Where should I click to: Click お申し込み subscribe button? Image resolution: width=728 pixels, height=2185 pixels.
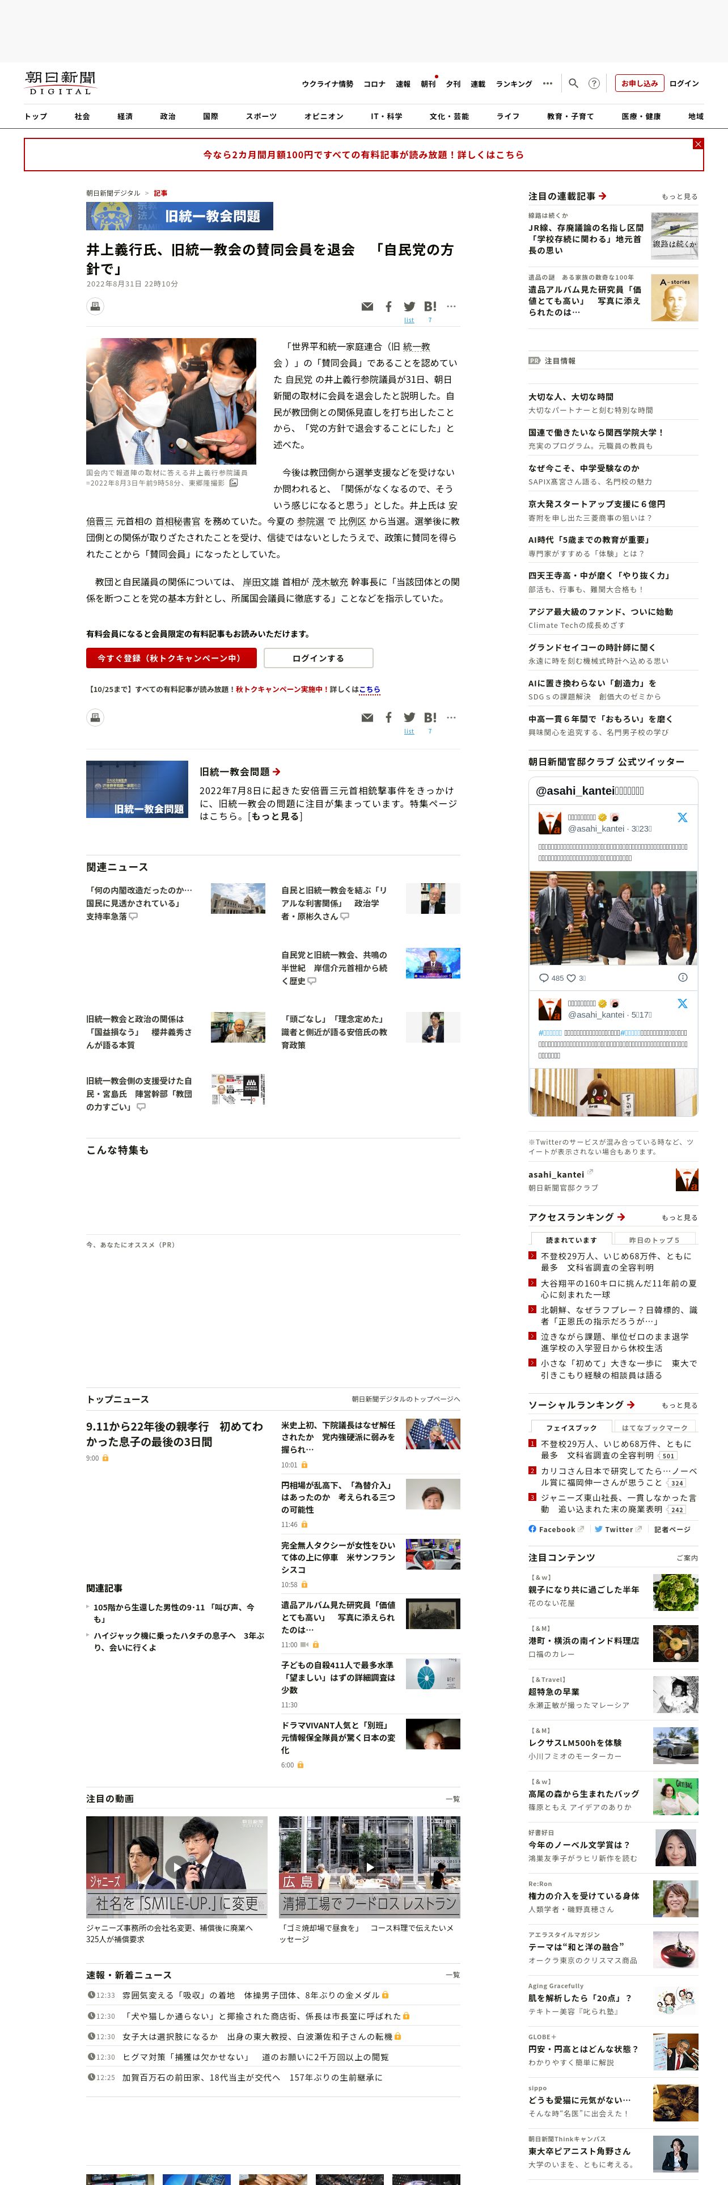639,83
